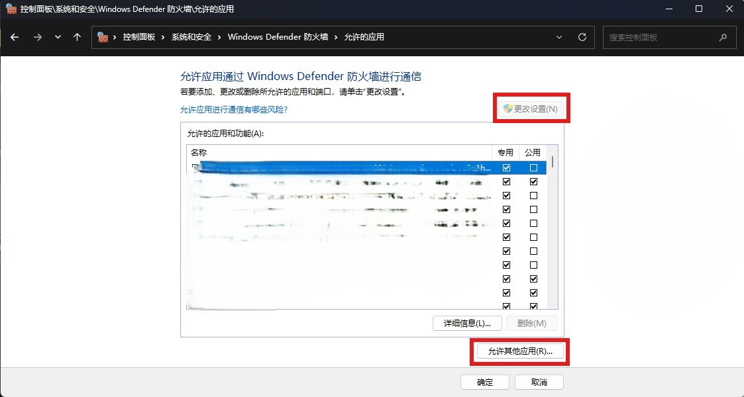The height and width of the screenshot is (397, 744).
Task: Click the Back navigation arrow
Action: (15, 37)
